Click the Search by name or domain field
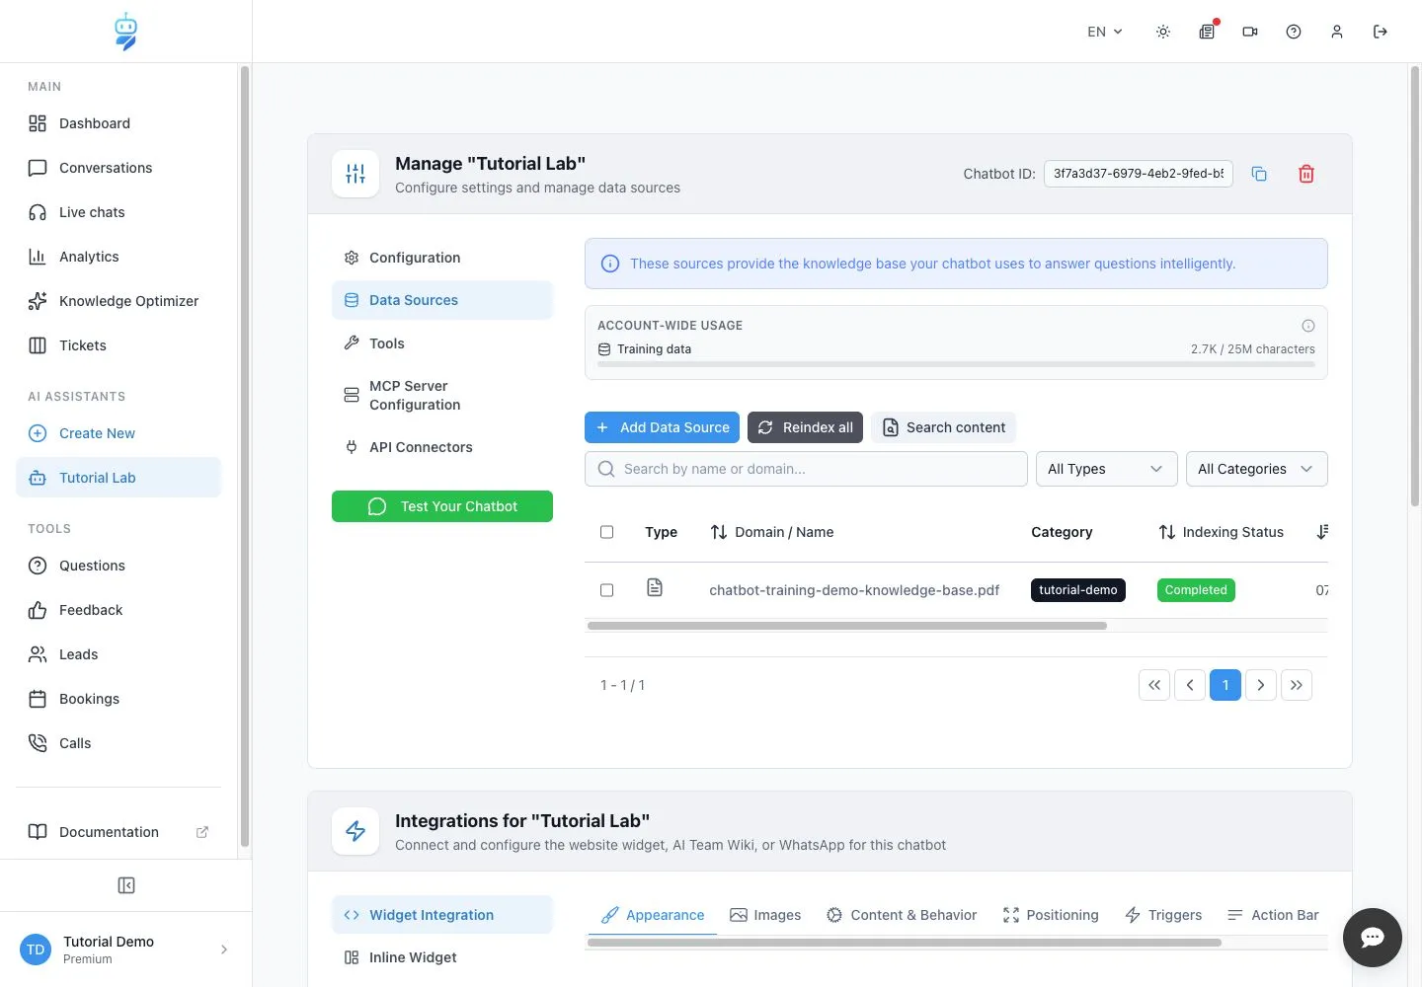The width and height of the screenshot is (1422, 987). pyautogui.click(x=806, y=469)
